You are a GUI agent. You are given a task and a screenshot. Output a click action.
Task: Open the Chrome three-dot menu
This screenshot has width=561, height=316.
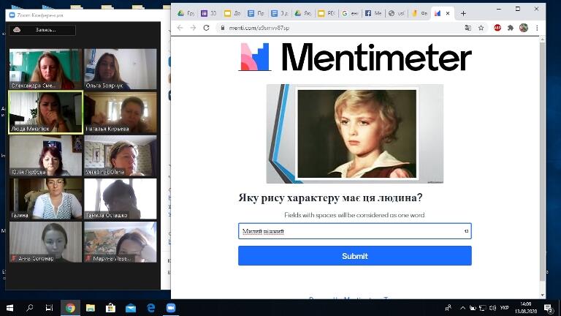[537, 28]
